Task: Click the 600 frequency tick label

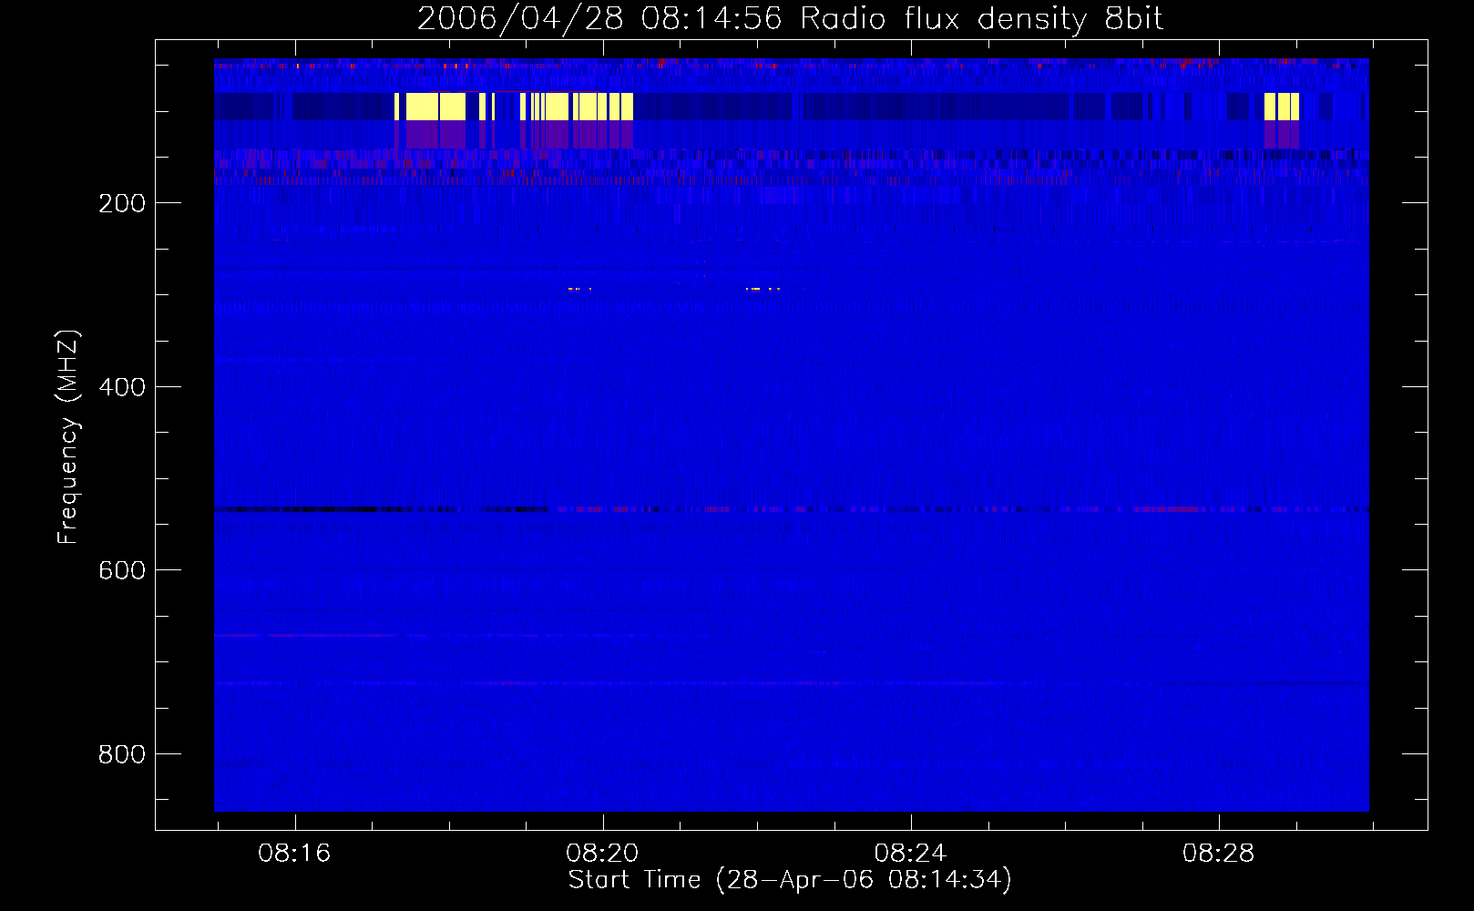Action: 122,570
